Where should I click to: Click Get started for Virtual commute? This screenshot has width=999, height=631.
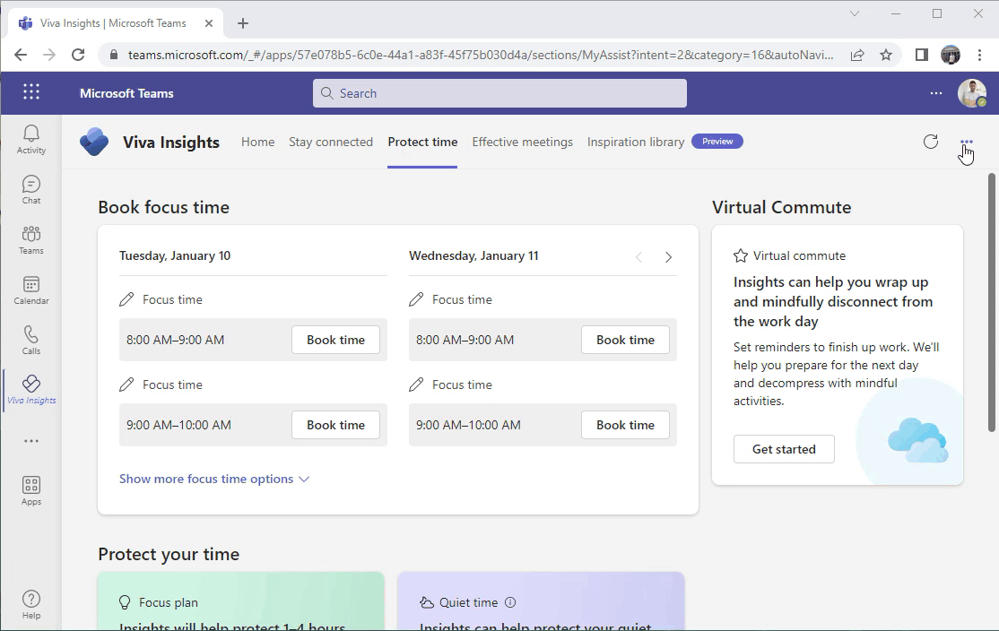coord(784,449)
